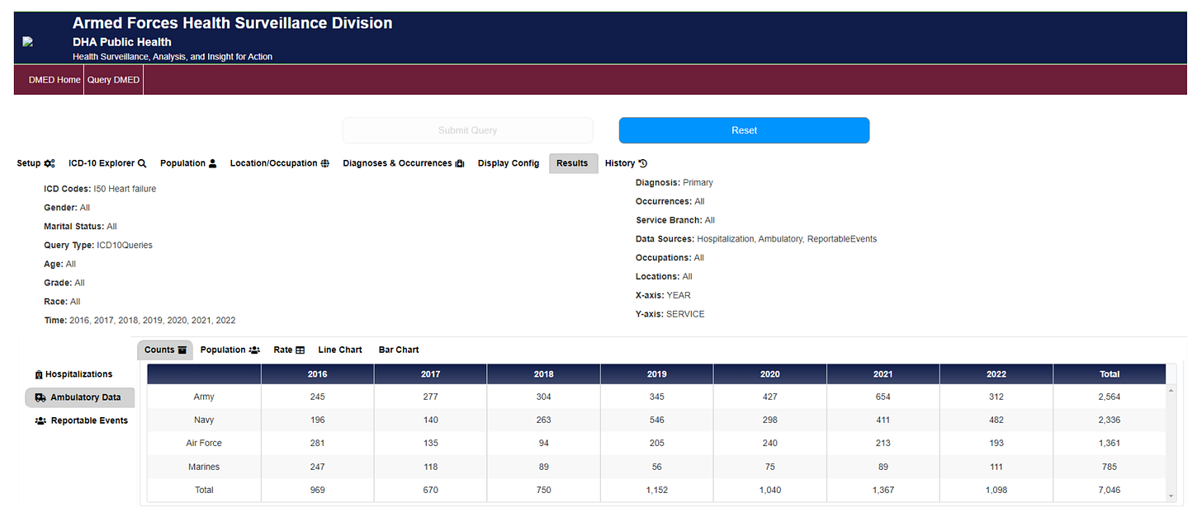Click the Army row label
1202x526 pixels.
204,397
